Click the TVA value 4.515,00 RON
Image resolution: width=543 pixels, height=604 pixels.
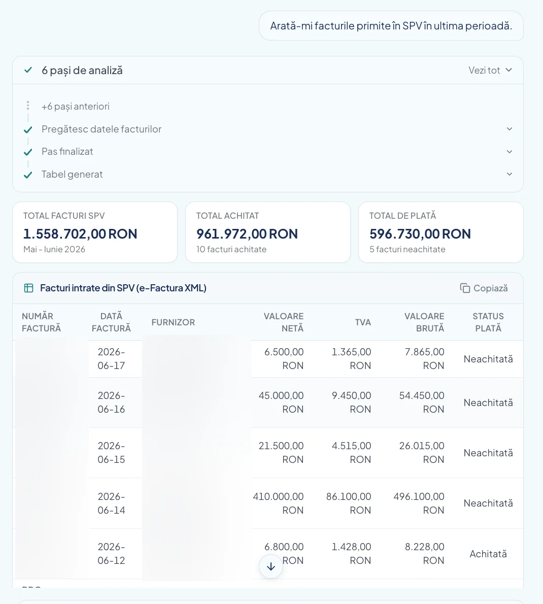tap(351, 453)
